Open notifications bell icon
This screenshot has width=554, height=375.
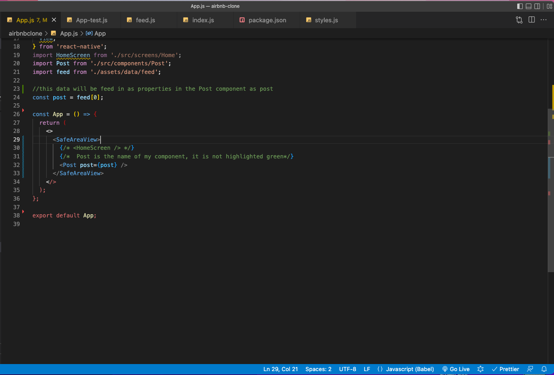point(544,369)
